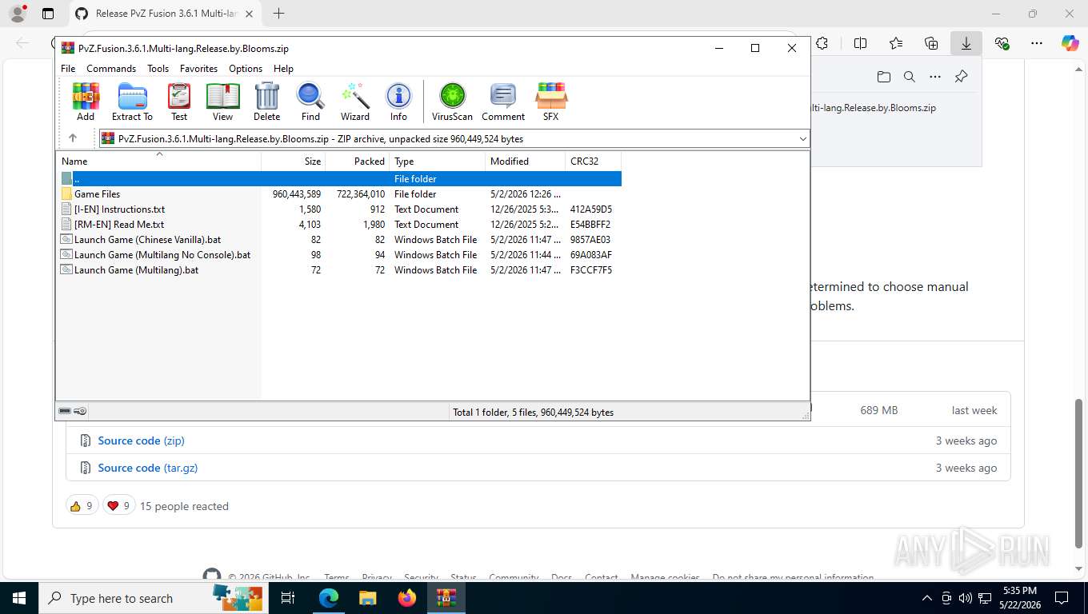
Task: Sort by the Size column header
Action: (x=294, y=161)
